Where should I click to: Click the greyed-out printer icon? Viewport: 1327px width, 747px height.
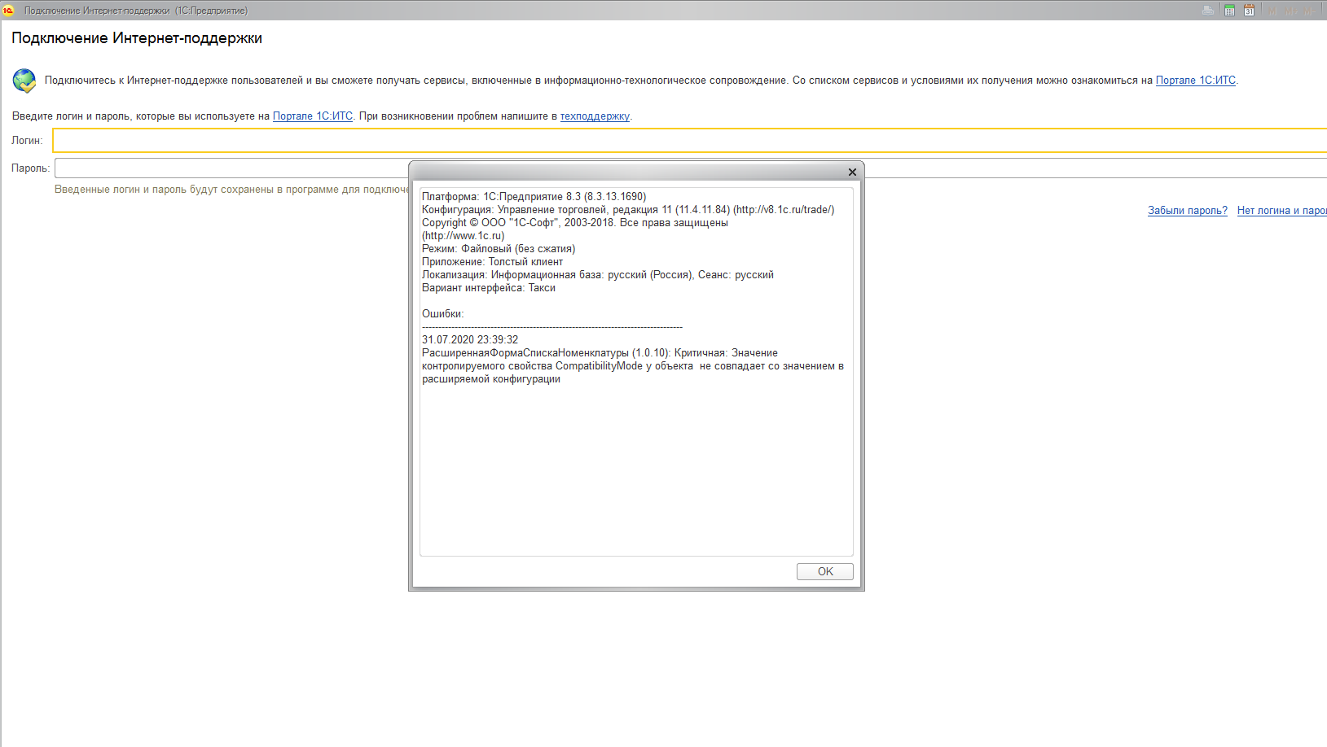click(1208, 10)
